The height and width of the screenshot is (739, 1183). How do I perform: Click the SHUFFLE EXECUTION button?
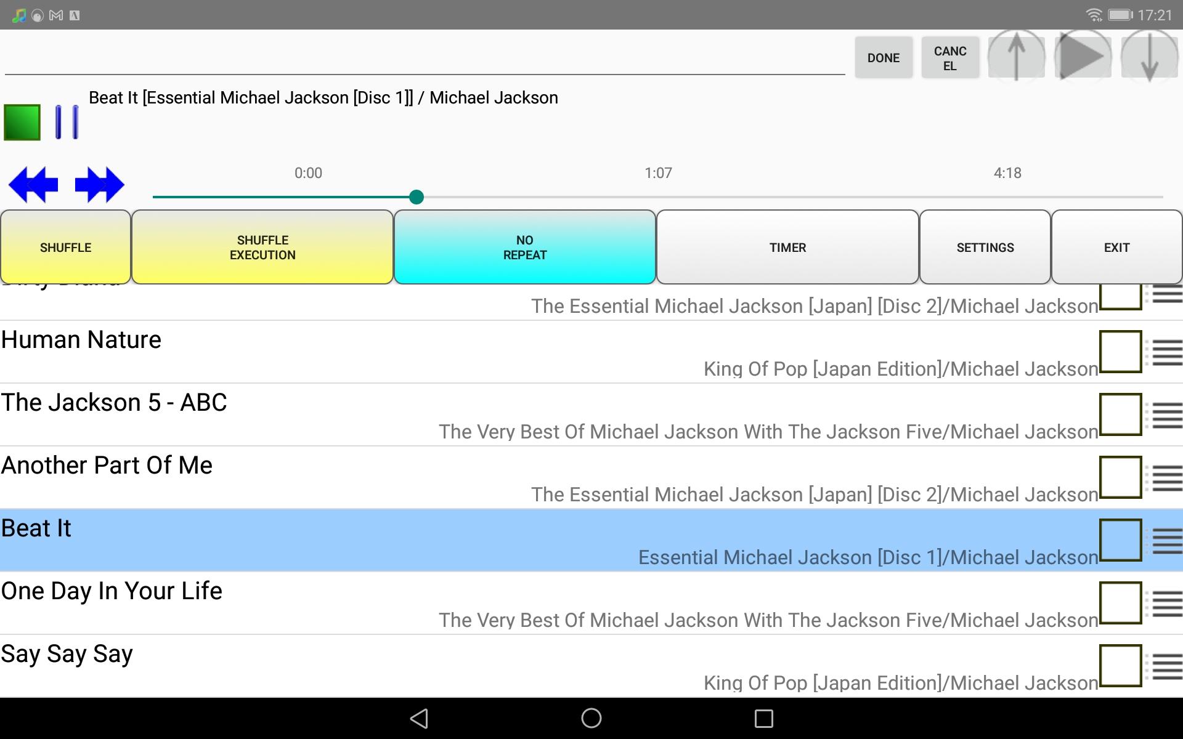tap(262, 247)
